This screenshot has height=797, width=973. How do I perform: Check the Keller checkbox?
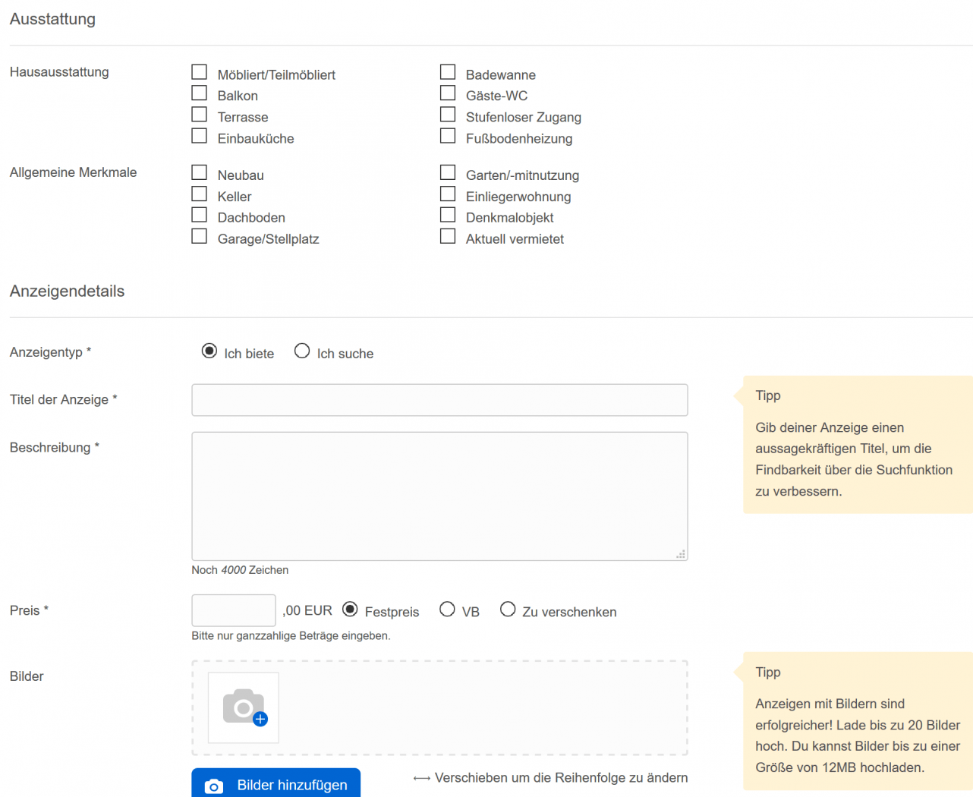(200, 194)
